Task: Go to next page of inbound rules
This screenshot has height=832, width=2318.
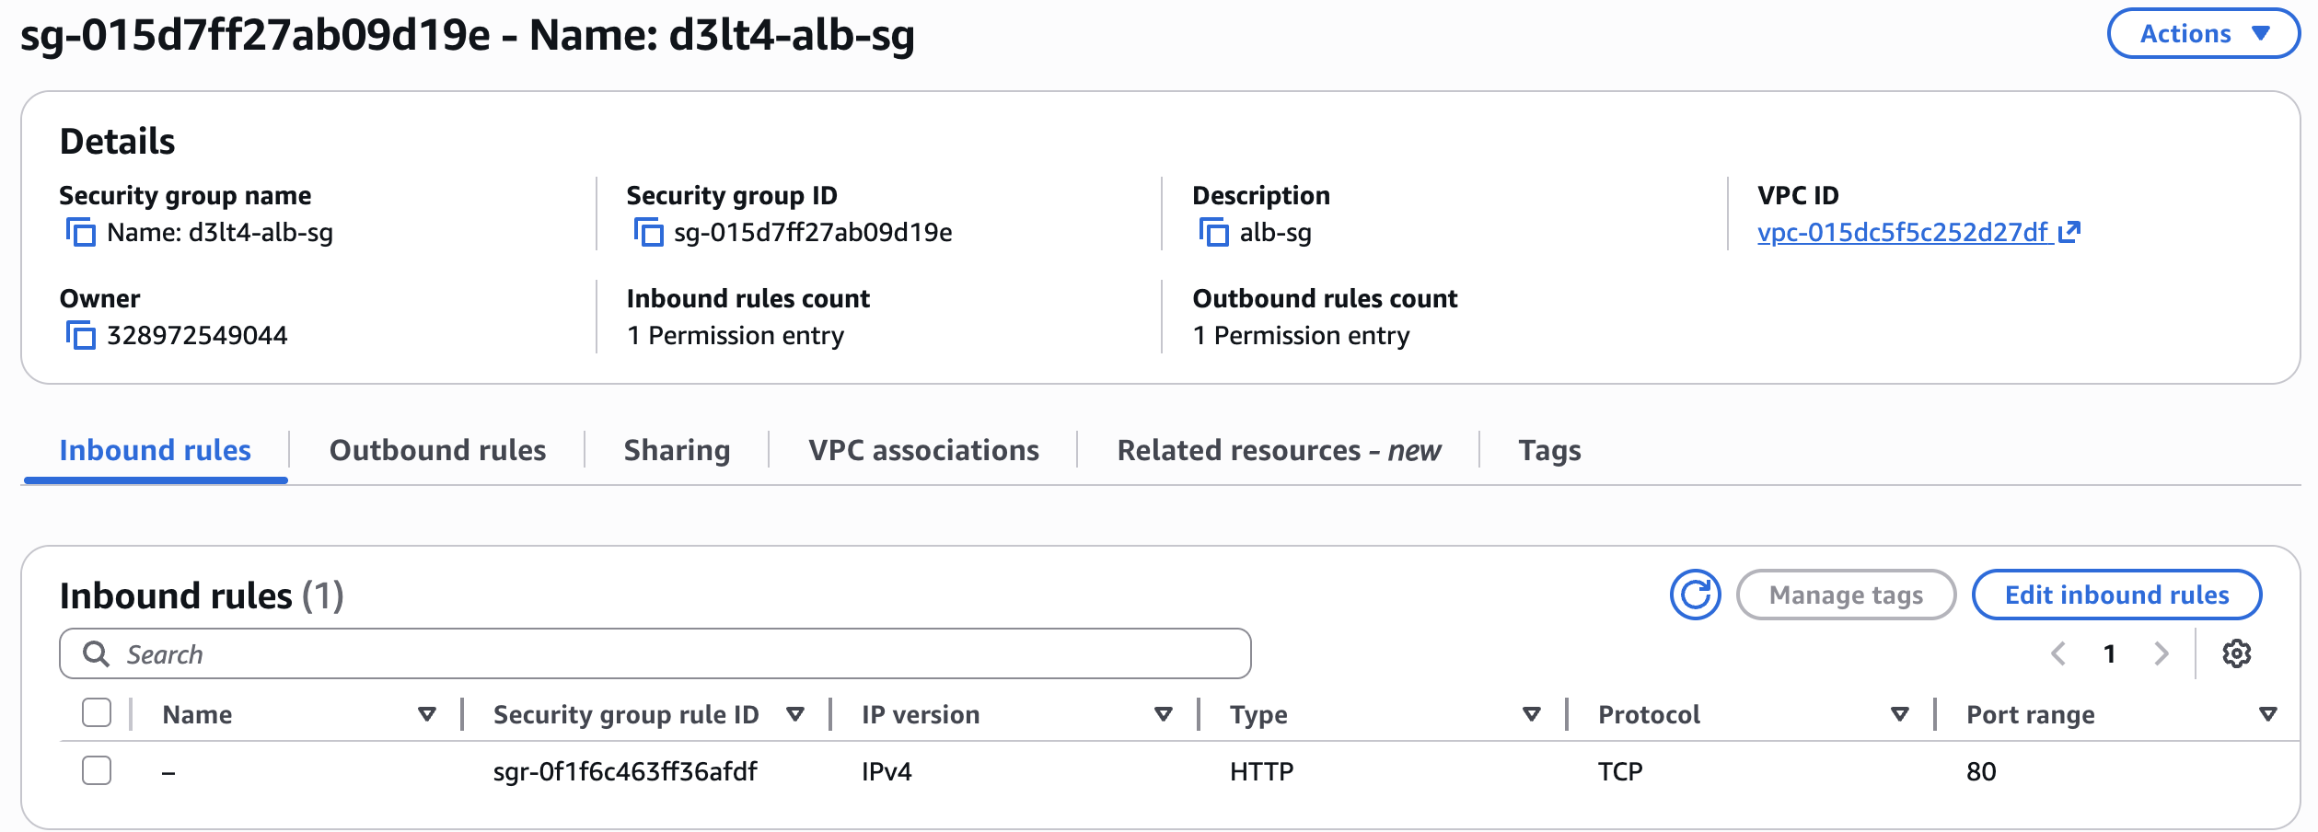Action: point(2162,654)
